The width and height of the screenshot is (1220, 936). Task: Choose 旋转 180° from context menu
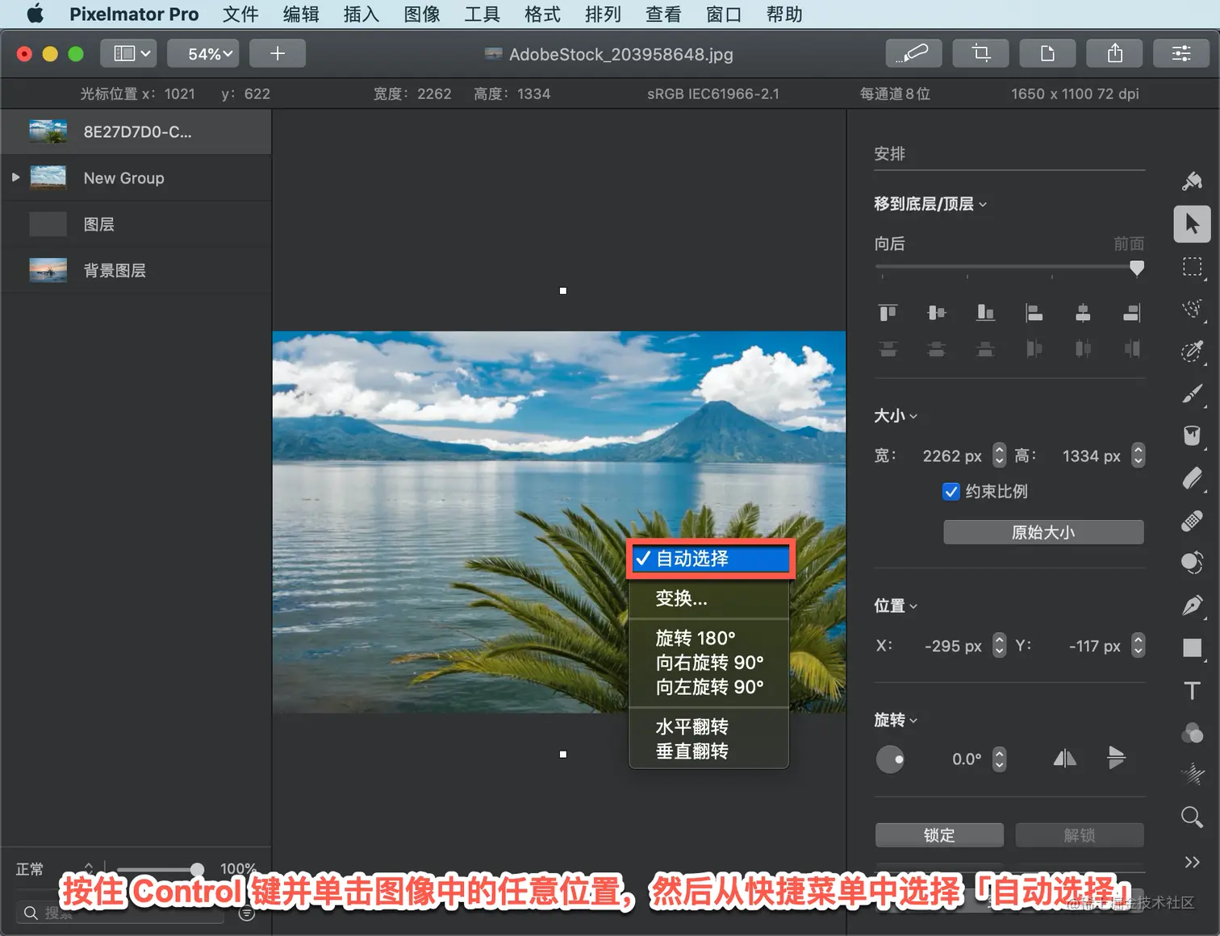click(x=708, y=639)
